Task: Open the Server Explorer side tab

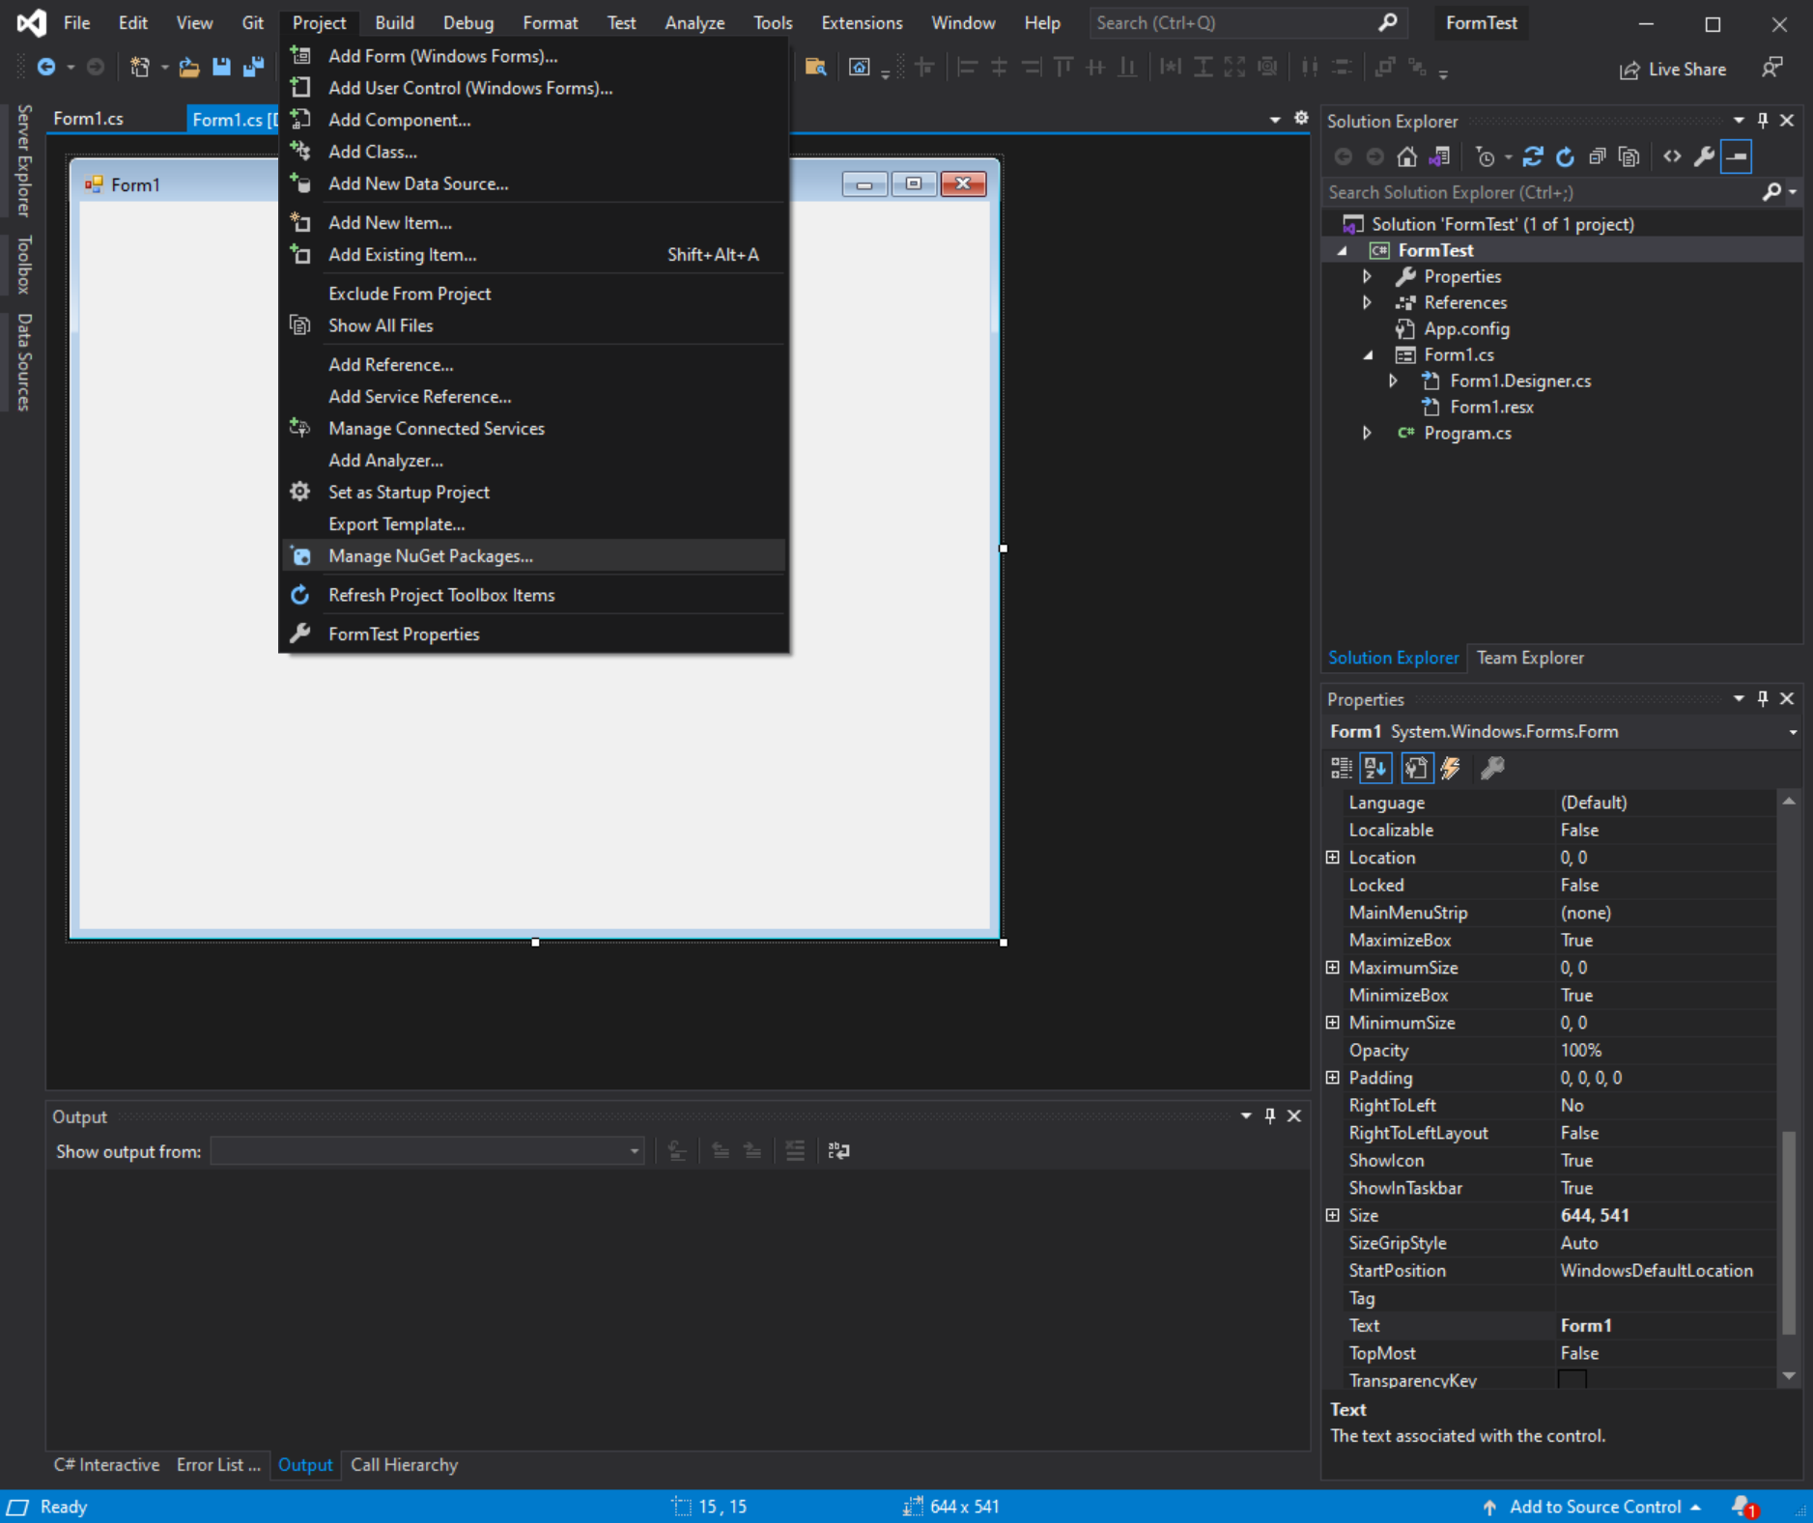Action: tap(24, 160)
